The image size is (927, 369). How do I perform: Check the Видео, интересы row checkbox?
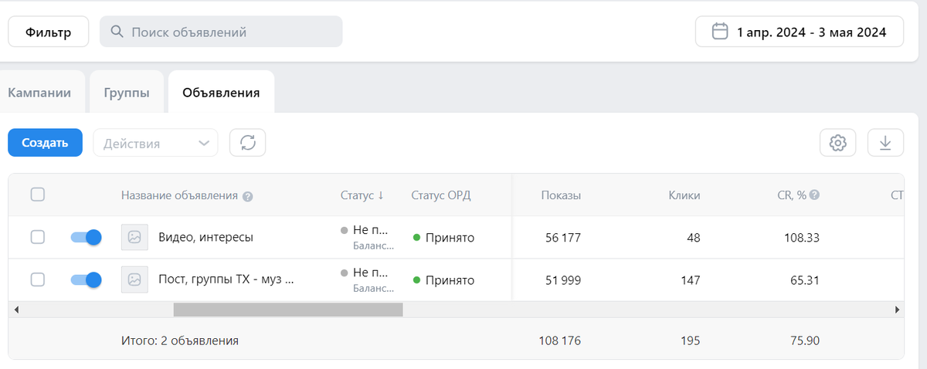pos(37,238)
